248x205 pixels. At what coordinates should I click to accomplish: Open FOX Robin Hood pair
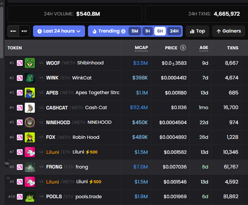(x=73, y=137)
